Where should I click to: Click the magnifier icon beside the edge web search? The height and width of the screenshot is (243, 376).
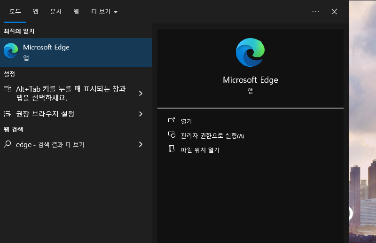7,145
